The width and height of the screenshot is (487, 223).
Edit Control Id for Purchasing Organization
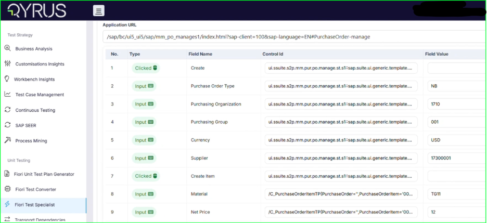click(x=341, y=104)
